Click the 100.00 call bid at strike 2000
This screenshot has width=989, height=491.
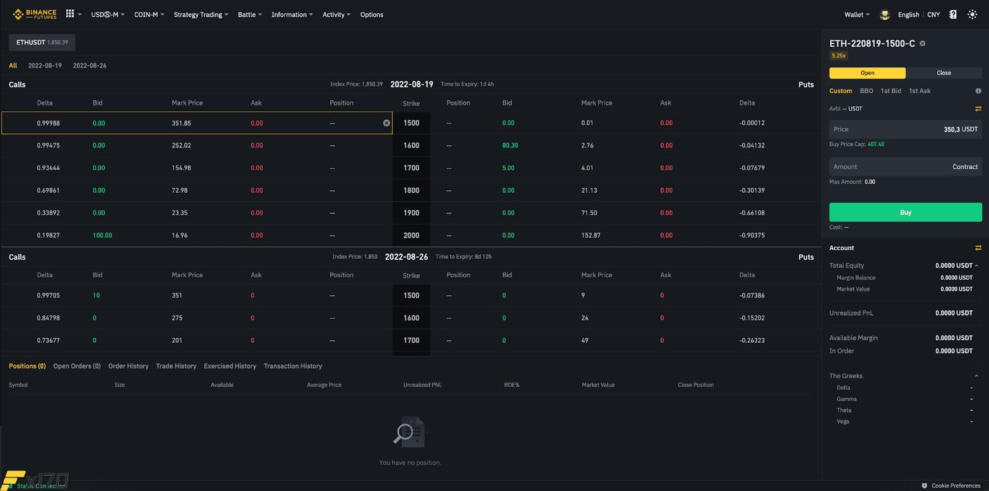pyautogui.click(x=103, y=235)
